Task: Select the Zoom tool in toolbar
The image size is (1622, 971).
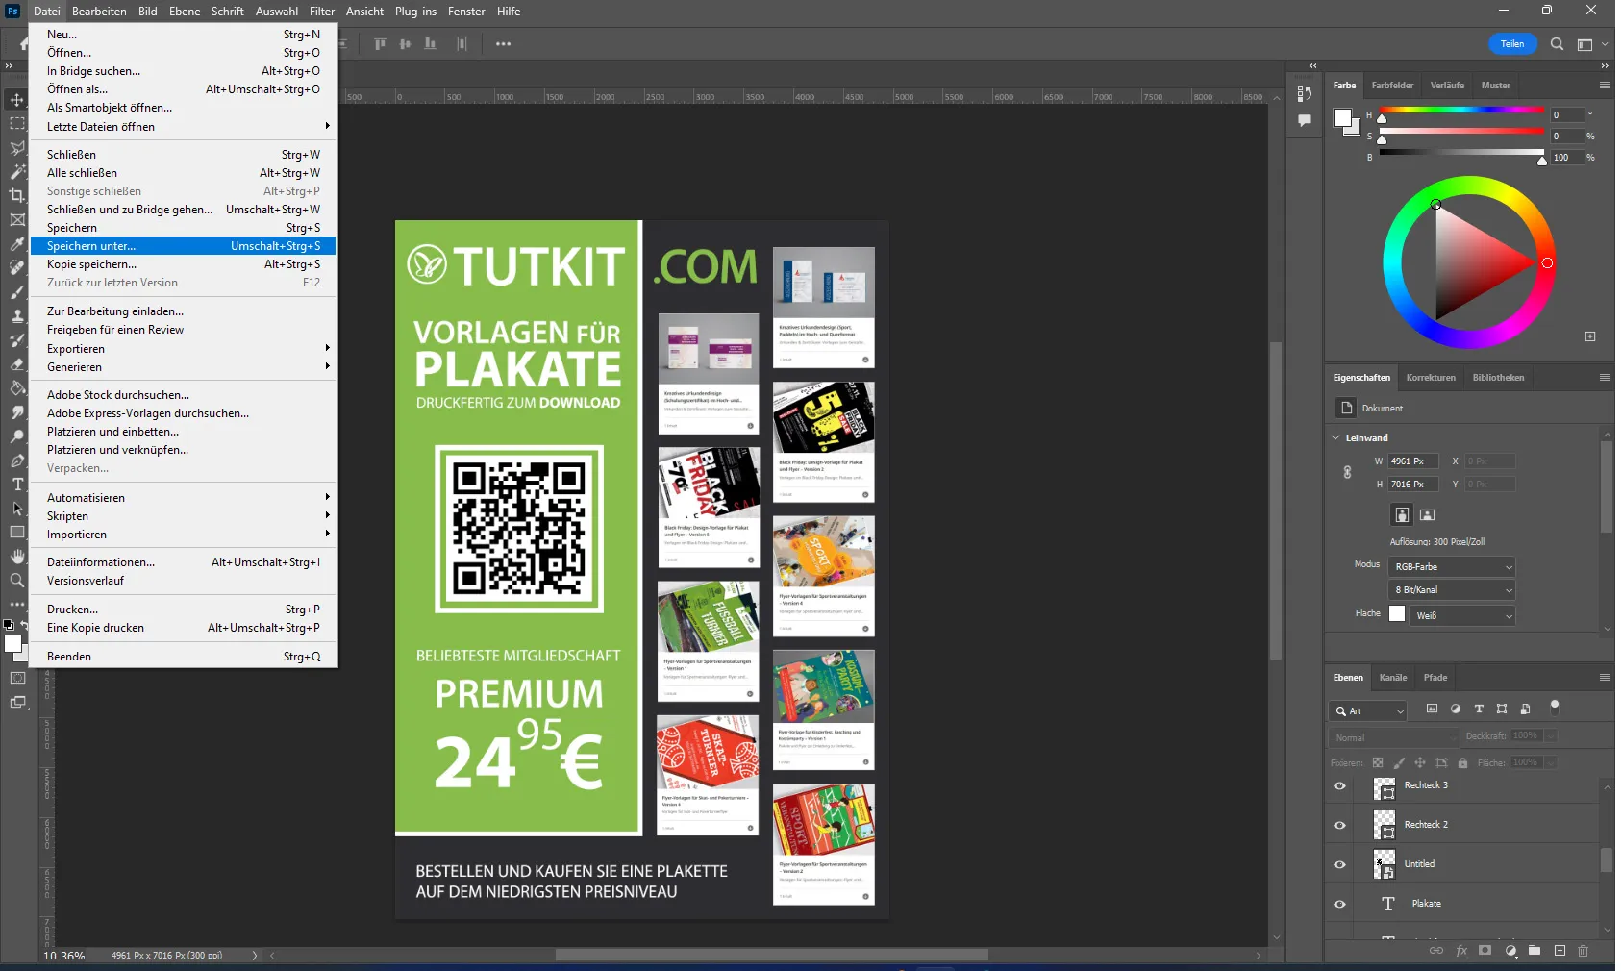Action: click(17, 581)
